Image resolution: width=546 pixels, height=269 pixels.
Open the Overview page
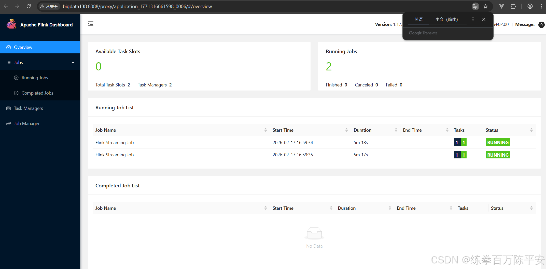point(40,47)
